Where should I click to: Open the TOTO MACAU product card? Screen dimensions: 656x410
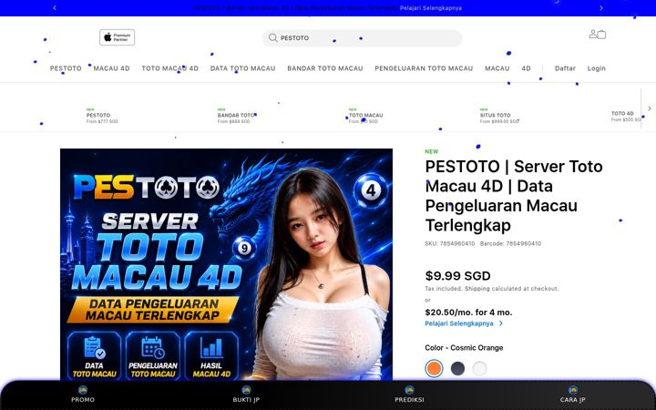click(x=365, y=115)
